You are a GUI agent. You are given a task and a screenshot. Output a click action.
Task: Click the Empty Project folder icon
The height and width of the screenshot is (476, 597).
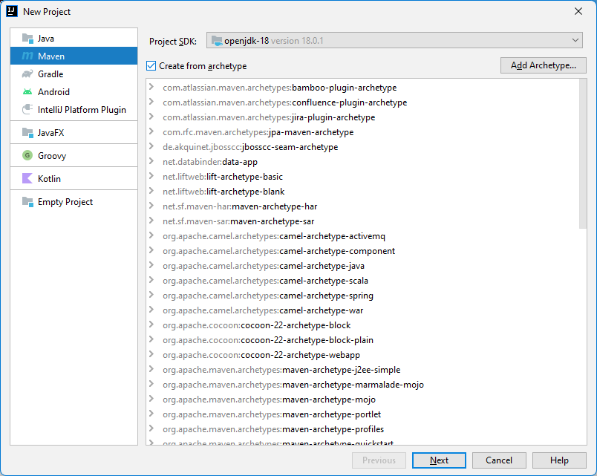coord(27,201)
